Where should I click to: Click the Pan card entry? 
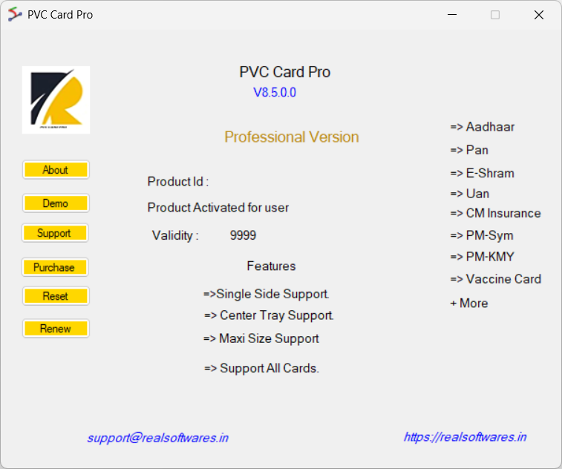[x=469, y=150]
